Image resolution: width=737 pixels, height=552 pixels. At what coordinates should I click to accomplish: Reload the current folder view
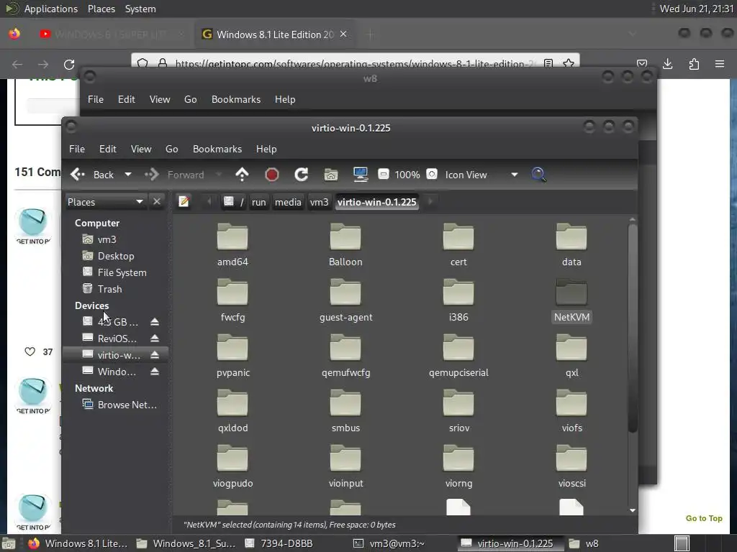click(302, 175)
